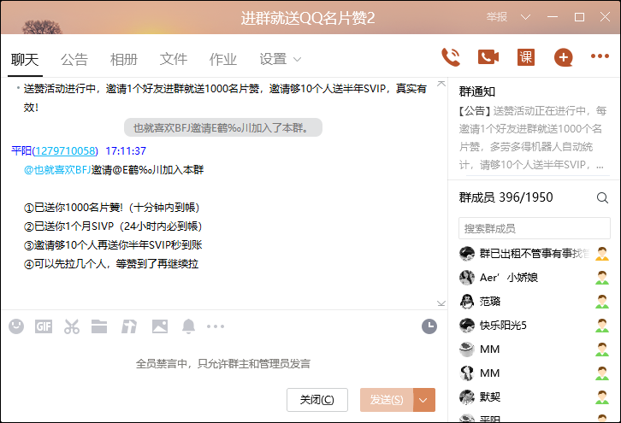Click the message line ③邀请够10个人再送你半年SVIP
Image resolution: width=621 pixels, height=423 pixels.
(113, 245)
